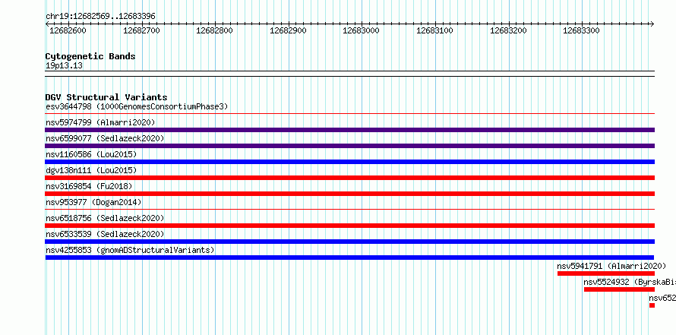Click the Cytogenetic Bands track title
Image resolution: width=676 pixels, height=335 pixels.
[90, 56]
